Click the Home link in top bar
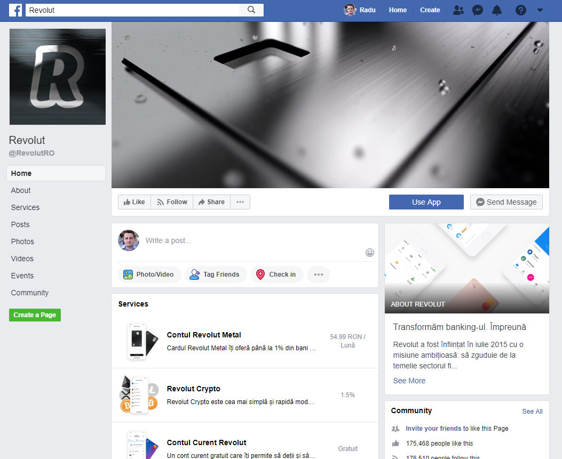562x459 pixels. 398,10
